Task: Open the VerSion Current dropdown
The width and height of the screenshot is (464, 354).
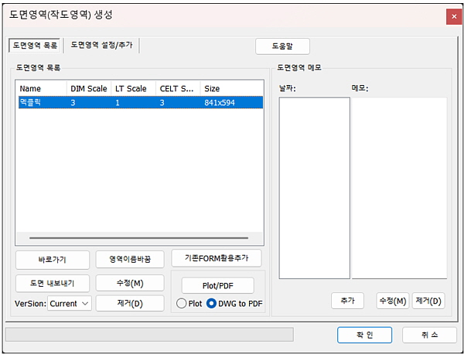Action: pos(70,304)
